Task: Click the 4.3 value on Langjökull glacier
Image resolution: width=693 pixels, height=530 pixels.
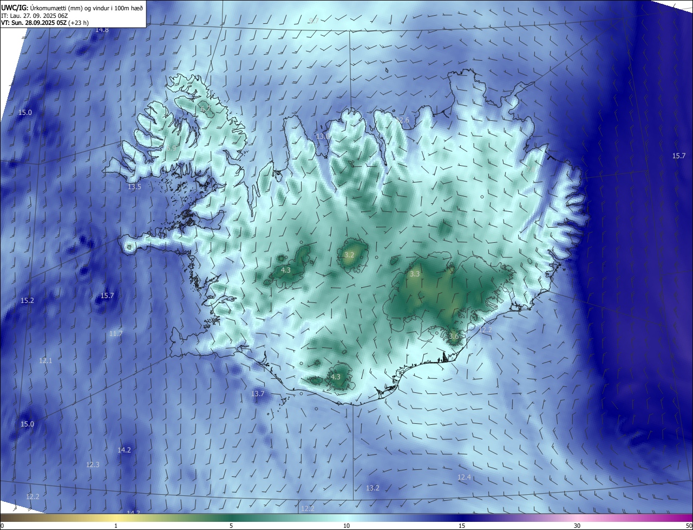Action: (286, 270)
